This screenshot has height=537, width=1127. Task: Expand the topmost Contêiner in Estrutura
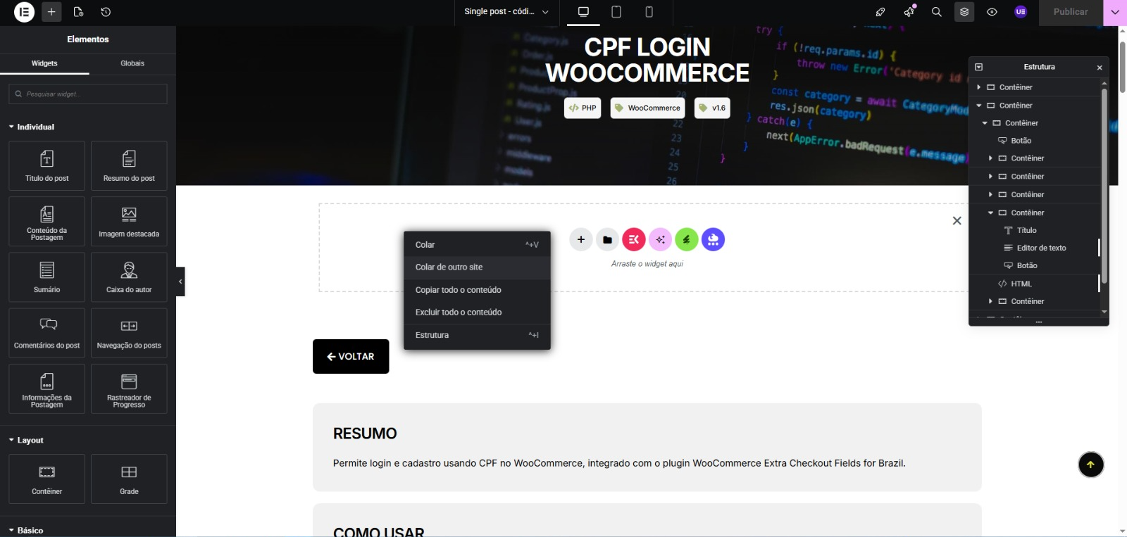(979, 87)
